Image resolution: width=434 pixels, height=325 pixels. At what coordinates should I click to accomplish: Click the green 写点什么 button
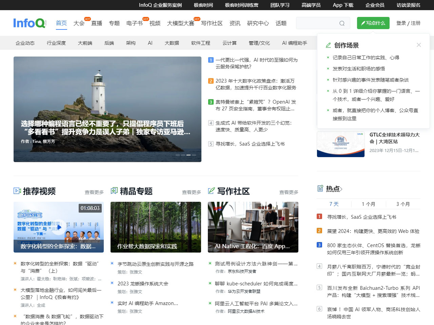click(x=373, y=23)
